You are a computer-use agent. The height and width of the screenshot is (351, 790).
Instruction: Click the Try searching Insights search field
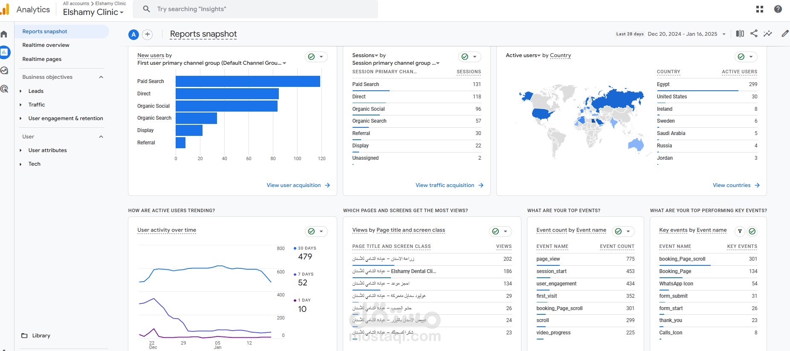click(255, 9)
